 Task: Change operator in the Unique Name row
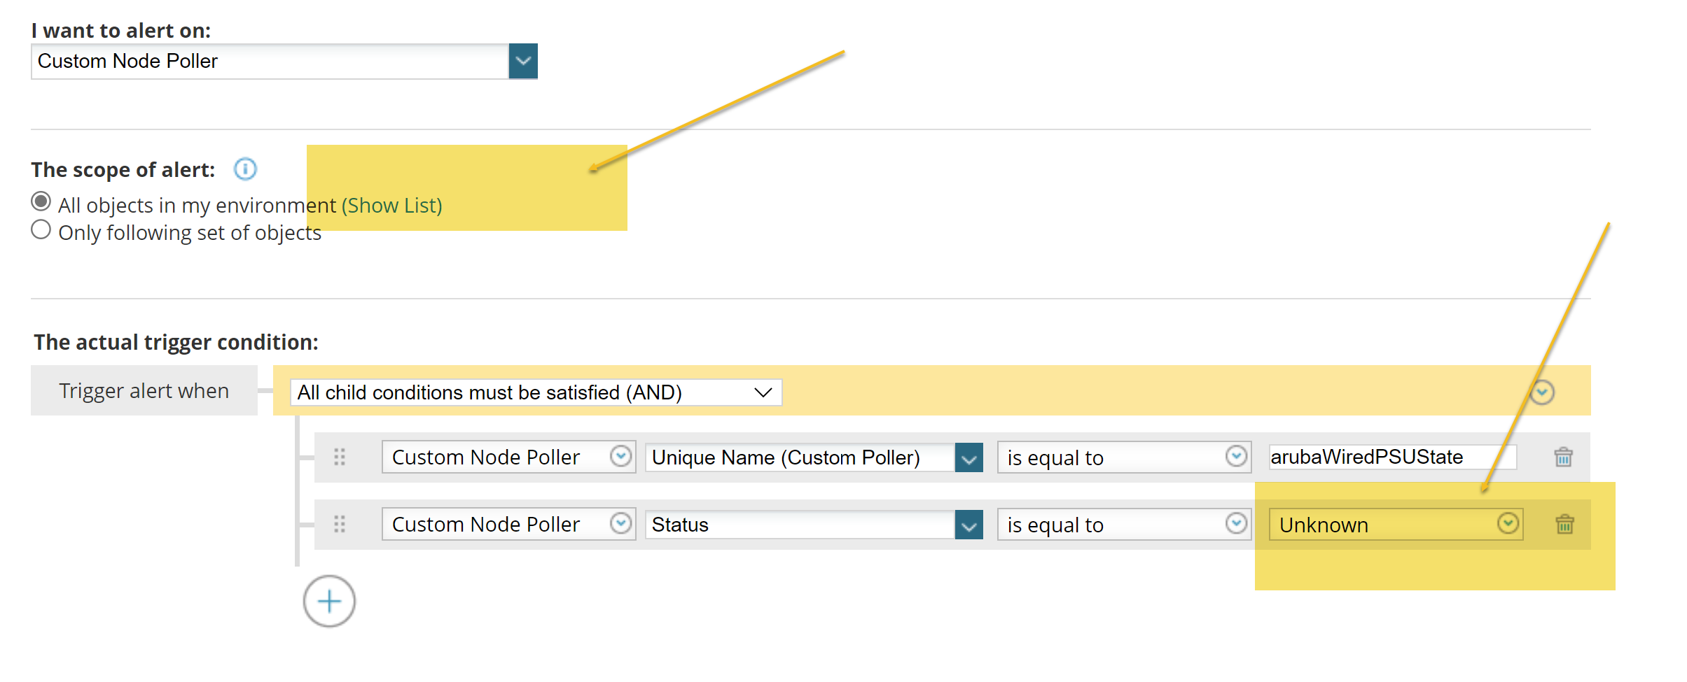(1236, 457)
